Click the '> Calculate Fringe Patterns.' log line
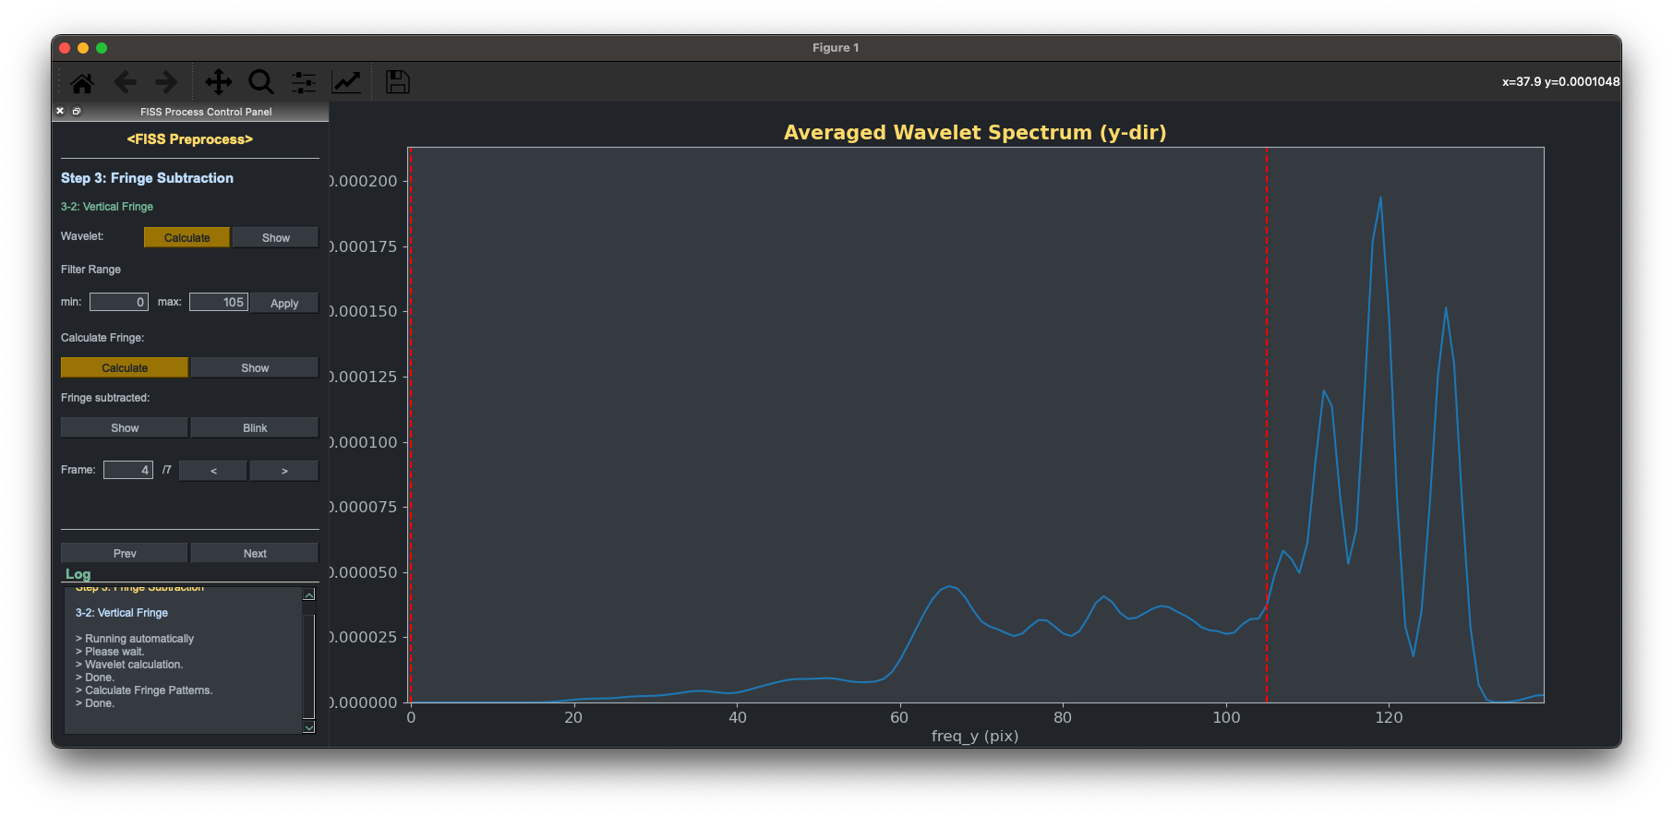 pyautogui.click(x=144, y=690)
